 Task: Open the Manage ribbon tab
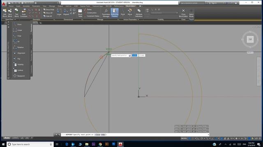[x=52, y=6]
